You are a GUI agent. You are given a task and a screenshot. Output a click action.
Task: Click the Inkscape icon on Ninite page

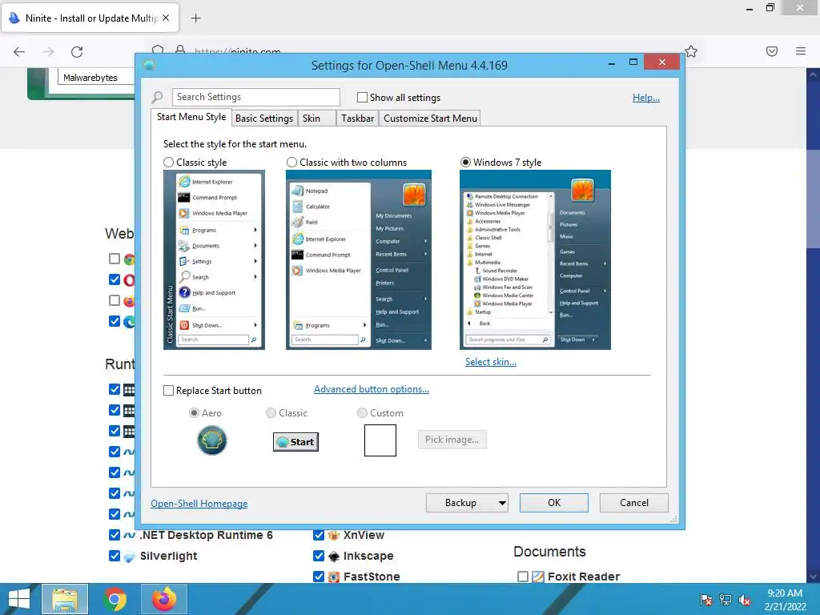point(334,556)
